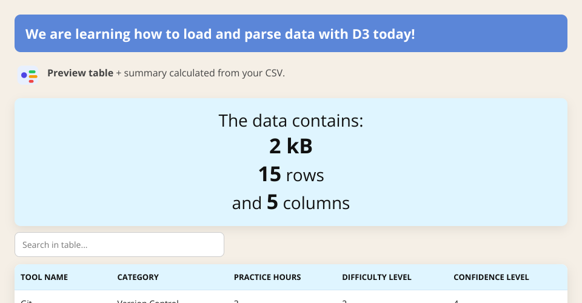Click "The data contains:" summary title
This screenshot has height=303, width=582.
(x=291, y=121)
